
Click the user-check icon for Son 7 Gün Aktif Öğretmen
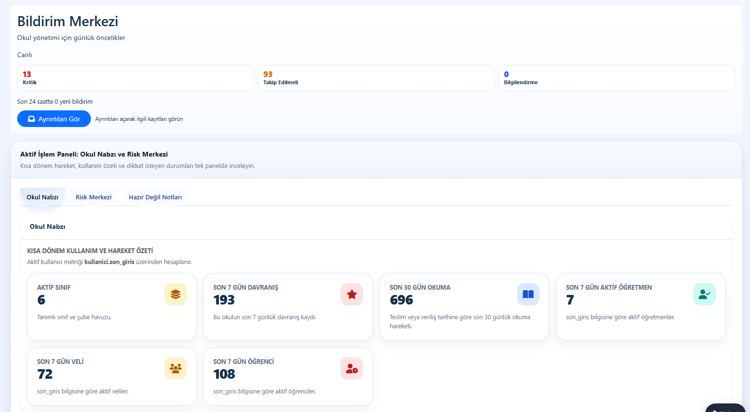point(704,294)
